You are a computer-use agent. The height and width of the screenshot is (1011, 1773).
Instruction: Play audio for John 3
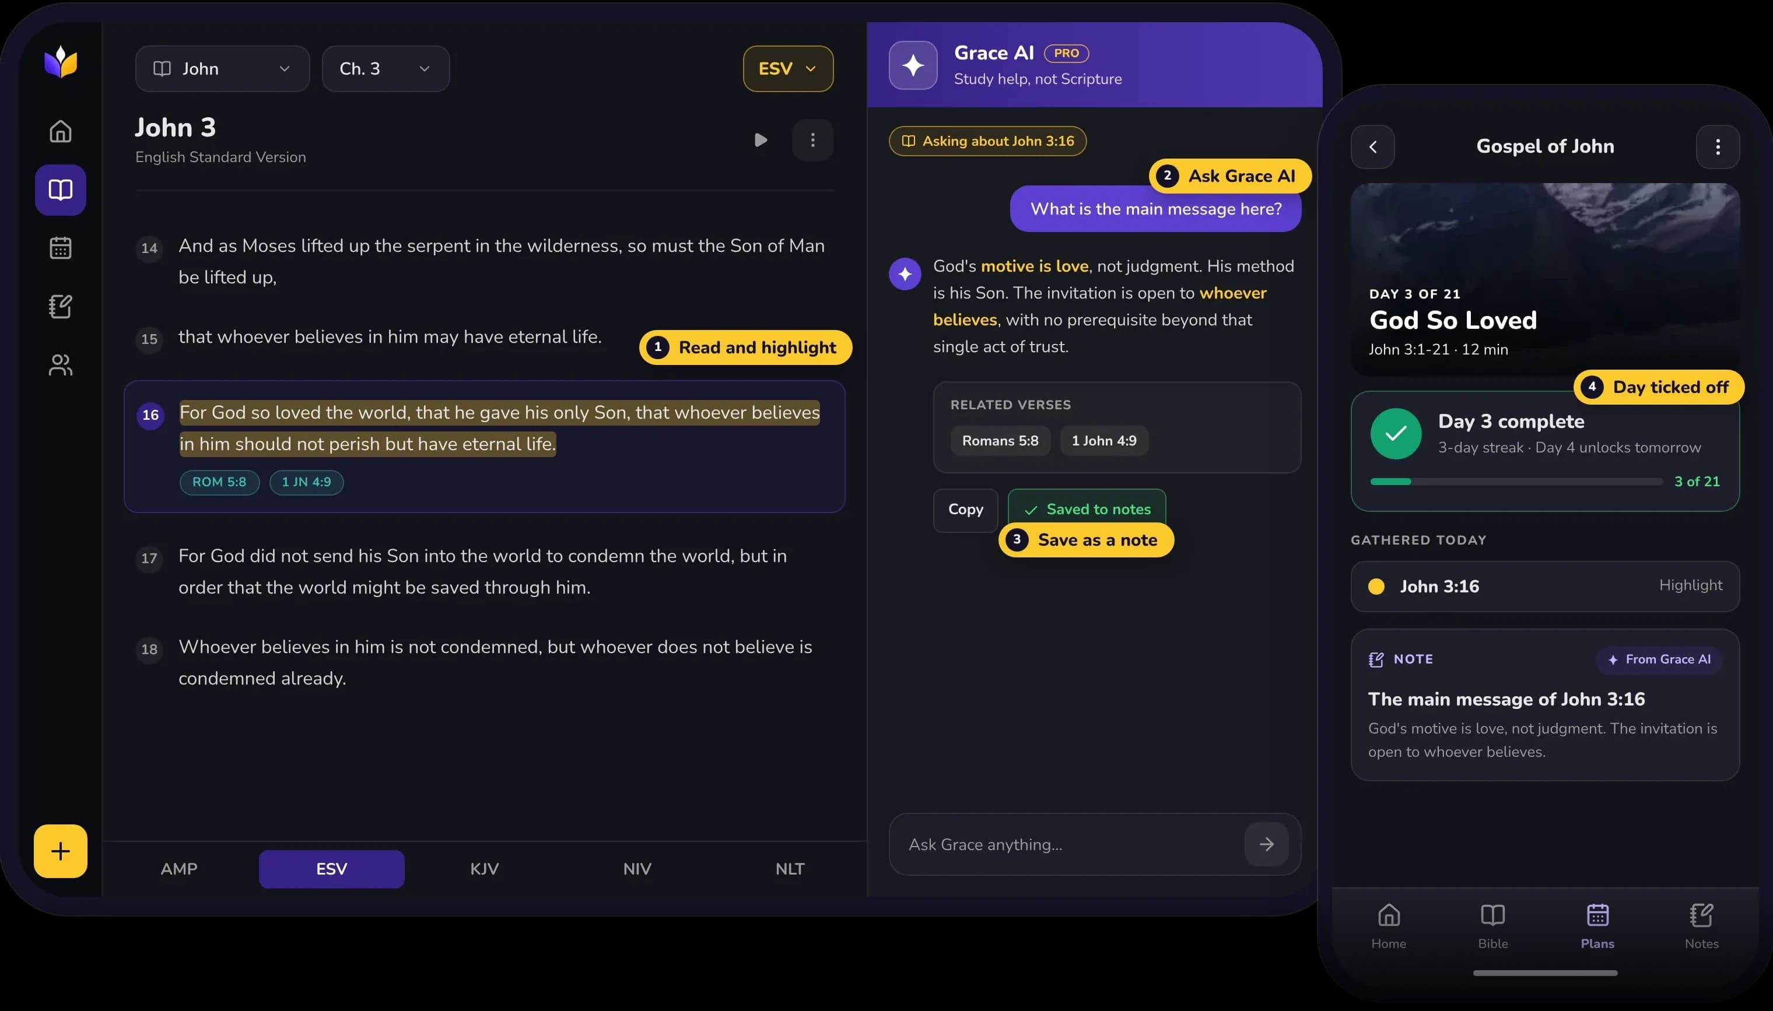coord(761,141)
